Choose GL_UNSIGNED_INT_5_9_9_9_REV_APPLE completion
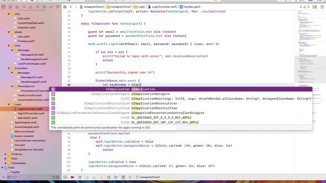The image size is (326, 183). (181, 117)
